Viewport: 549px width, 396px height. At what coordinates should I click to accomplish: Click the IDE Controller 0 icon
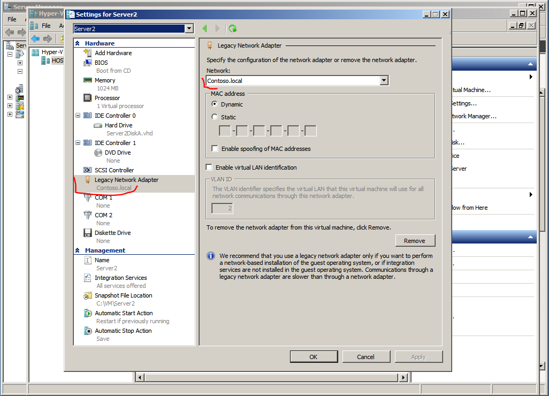point(88,116)
